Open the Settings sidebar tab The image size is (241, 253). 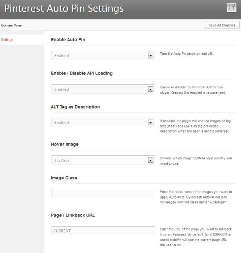[x=7, y=40]
